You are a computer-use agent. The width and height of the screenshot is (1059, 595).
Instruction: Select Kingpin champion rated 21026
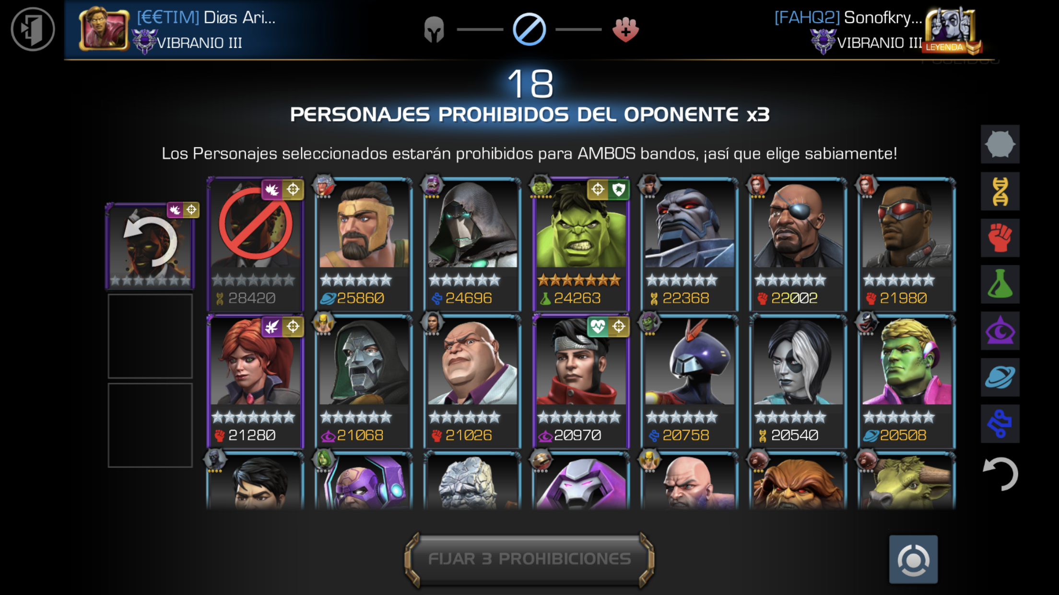coord(472,381)
